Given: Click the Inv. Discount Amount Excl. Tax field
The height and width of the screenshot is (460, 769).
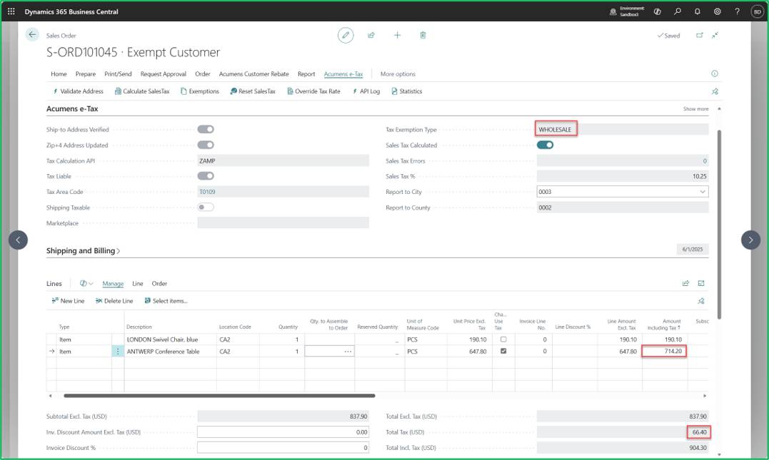Looking at the screenshot, I should 283,432.
